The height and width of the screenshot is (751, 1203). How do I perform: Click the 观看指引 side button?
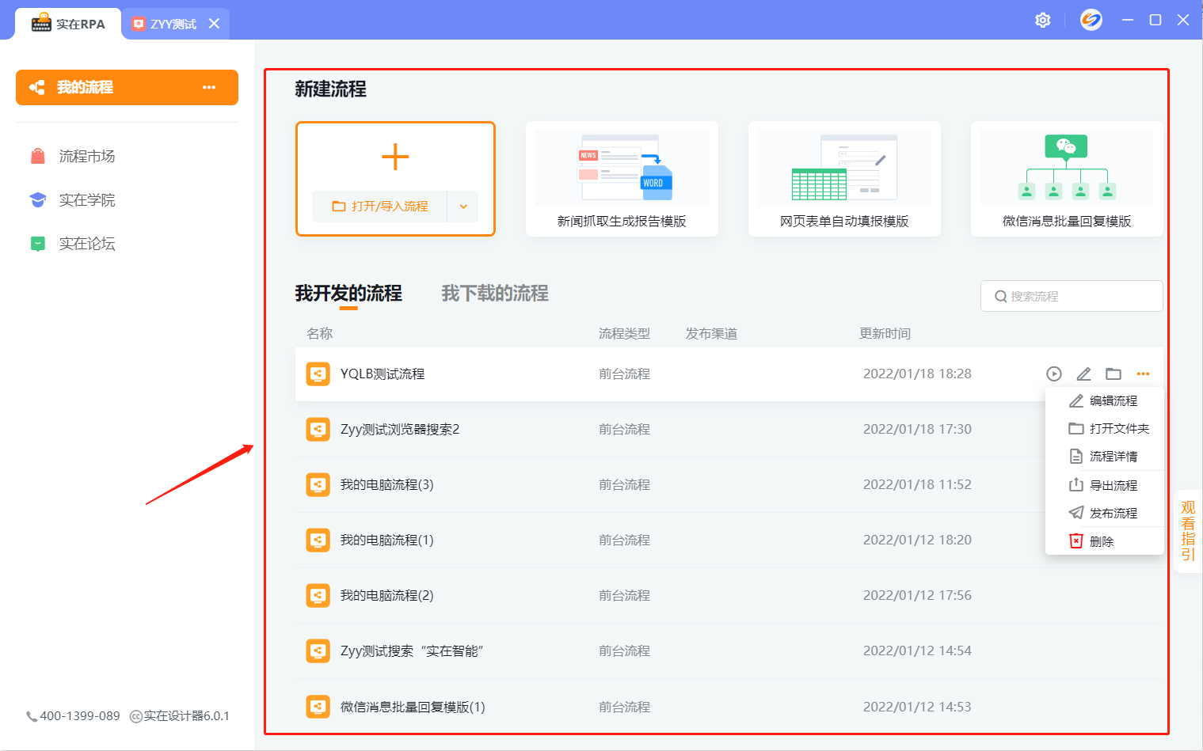click(x=1188, y=531)
